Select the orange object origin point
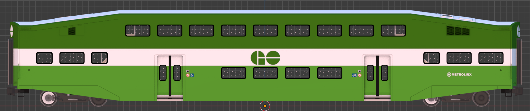 pyautogui.click(x=265, y=106)
